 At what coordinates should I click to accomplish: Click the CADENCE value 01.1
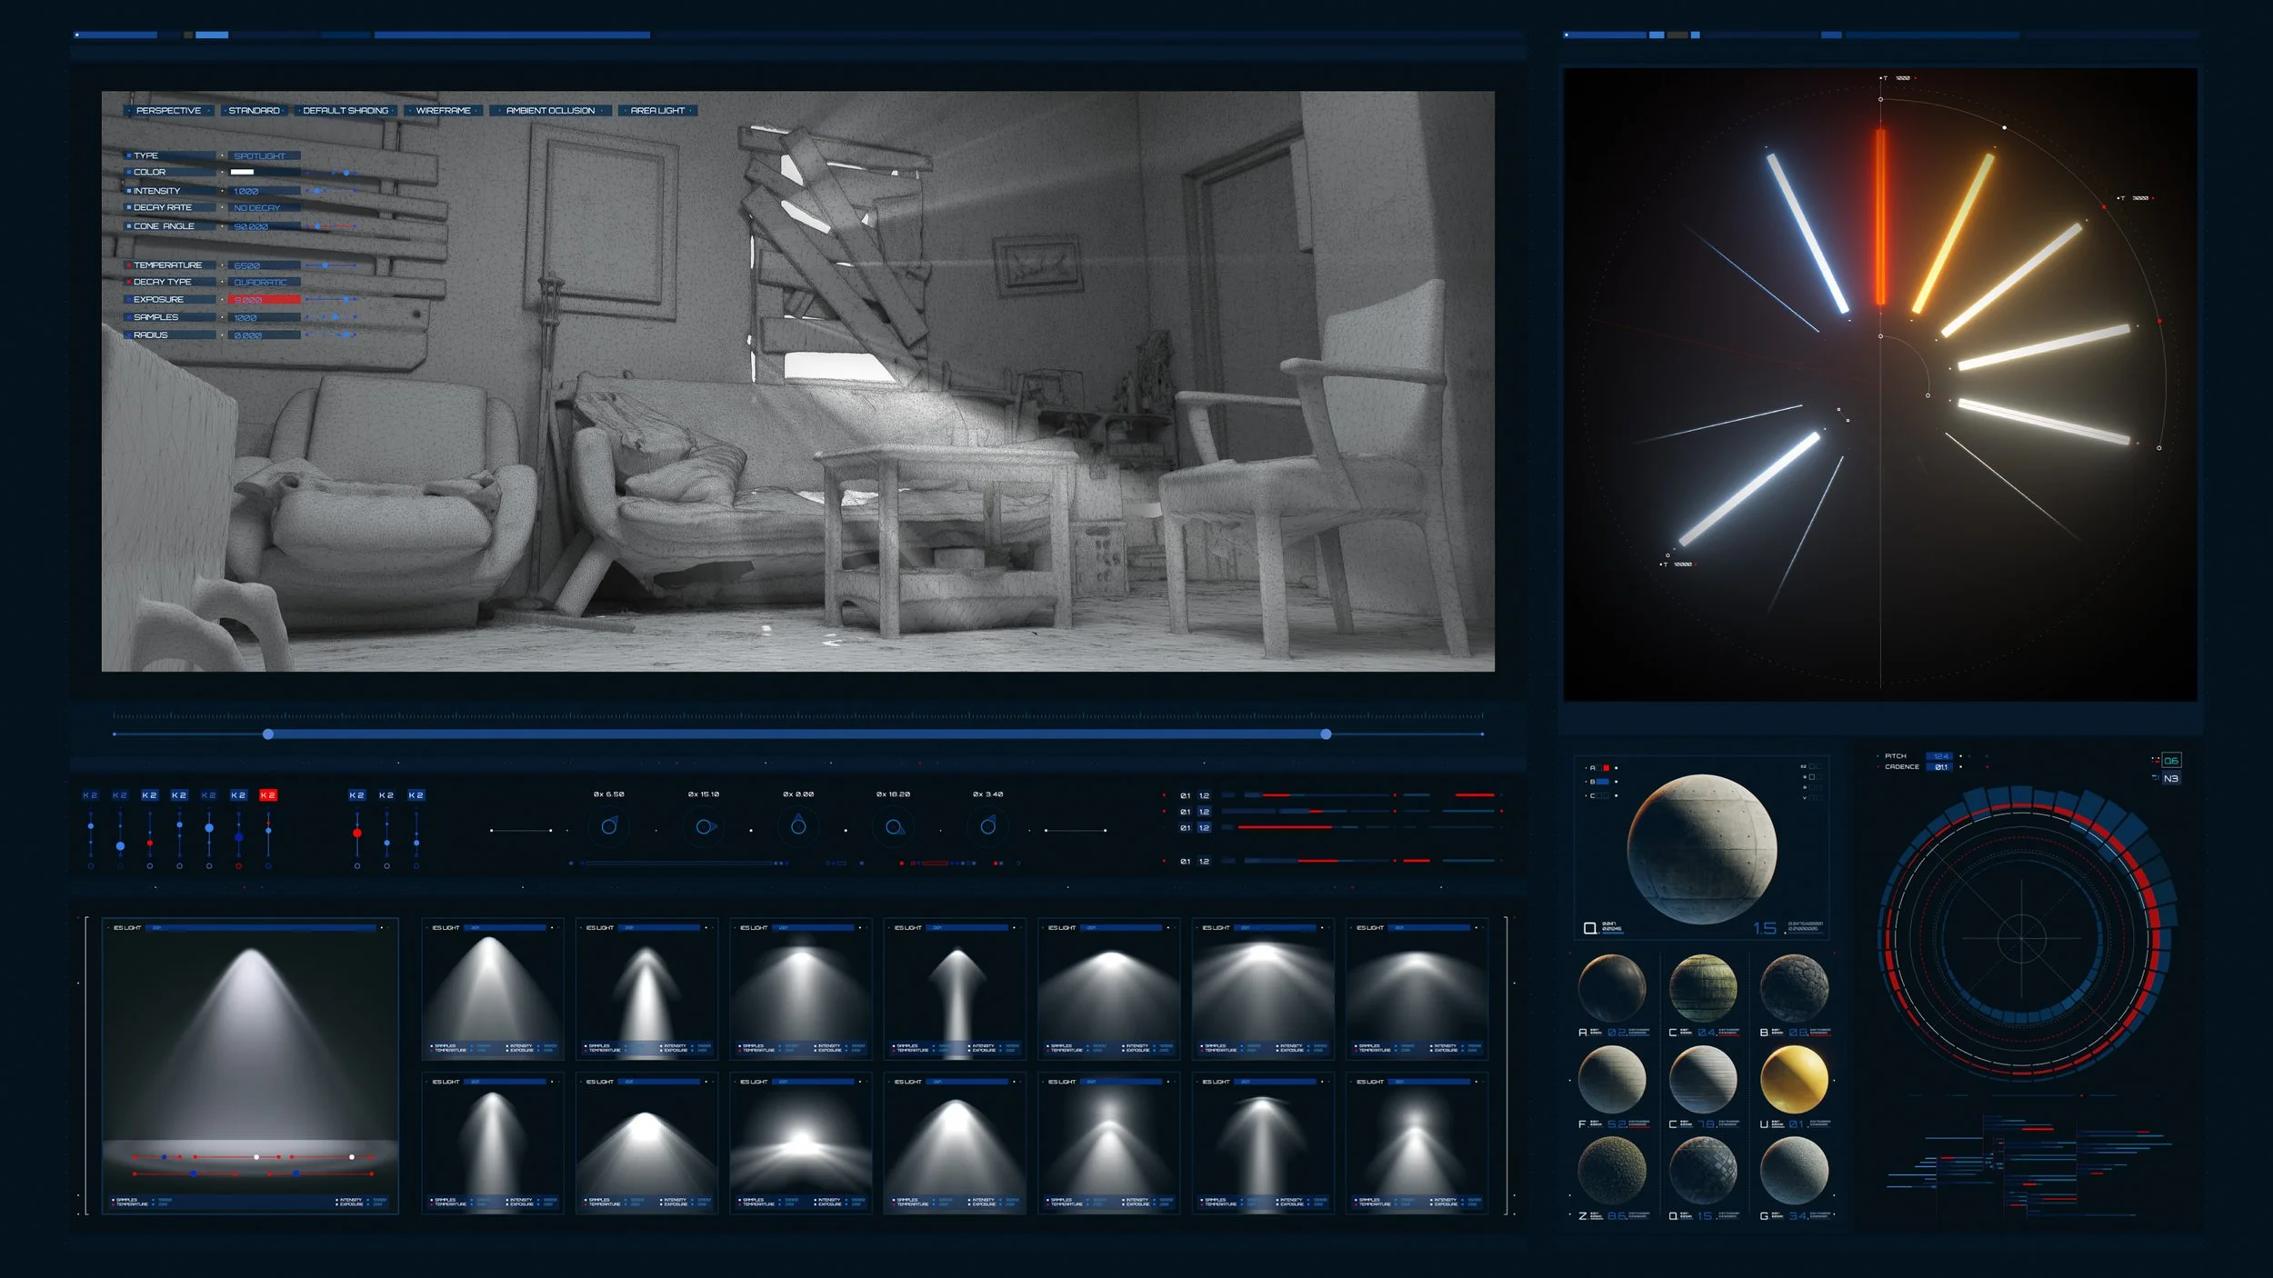click(1941, 767)
